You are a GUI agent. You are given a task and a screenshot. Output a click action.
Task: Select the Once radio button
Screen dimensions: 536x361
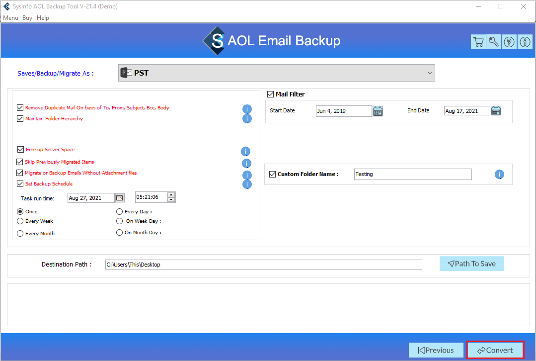[20, 211]
